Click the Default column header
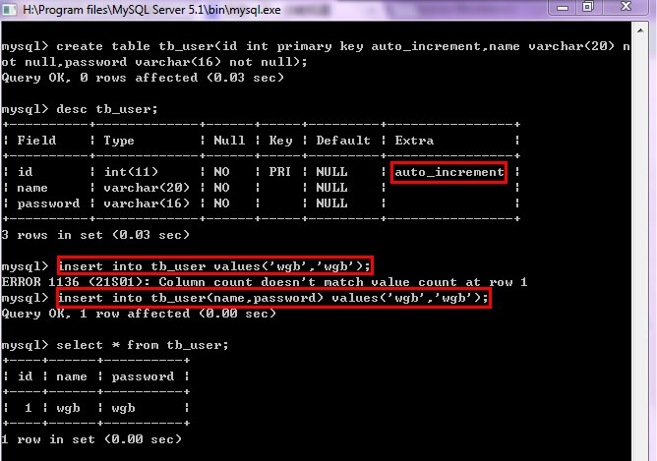657x461 pixels. tap(343, 141)
